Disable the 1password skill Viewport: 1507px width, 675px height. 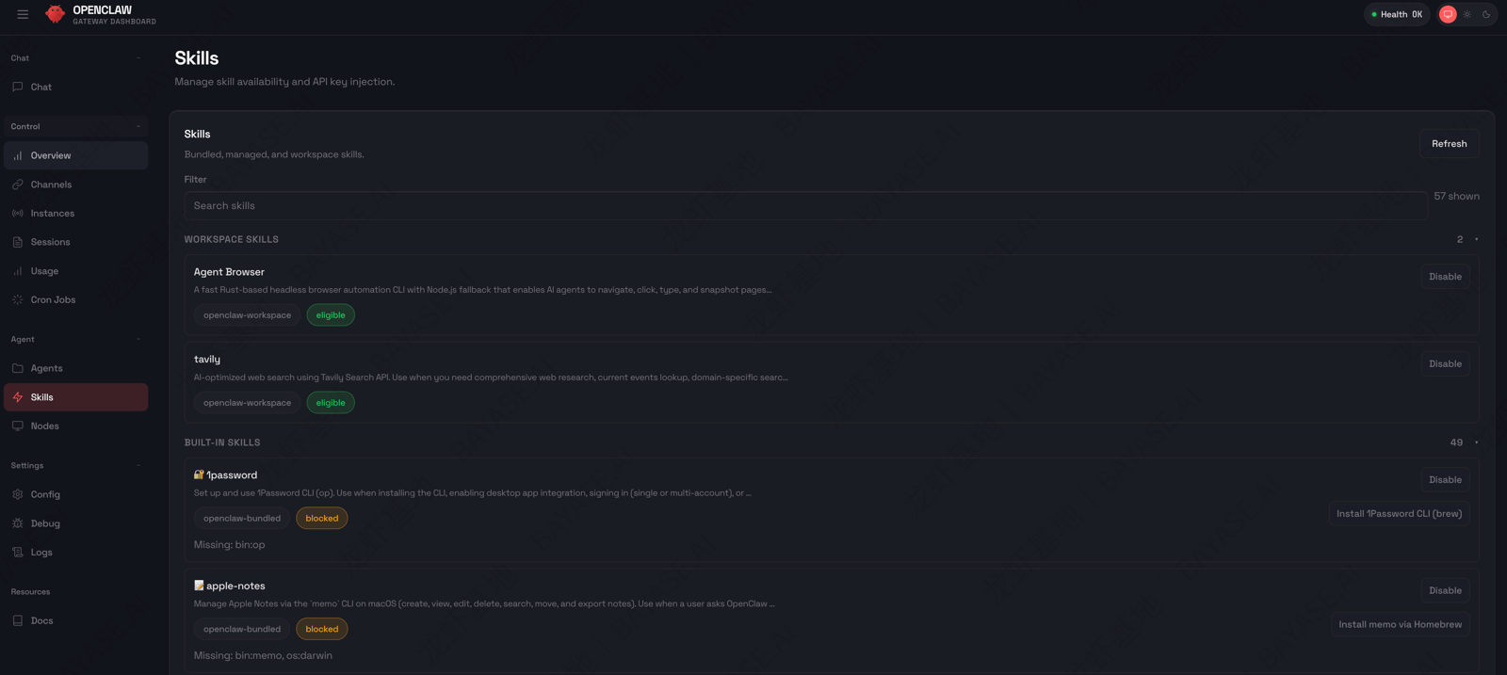tap(1445, 480)
